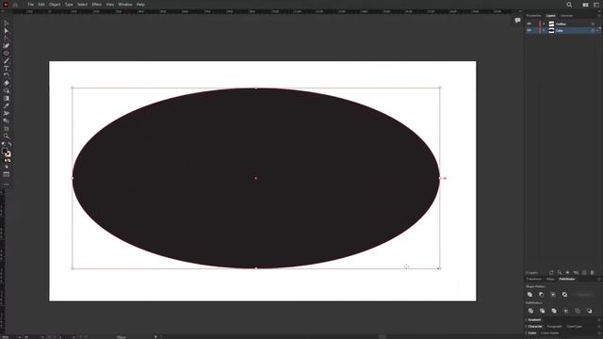Click target circle of Color layer
603x339 pixels.
(x=593, y=30)
